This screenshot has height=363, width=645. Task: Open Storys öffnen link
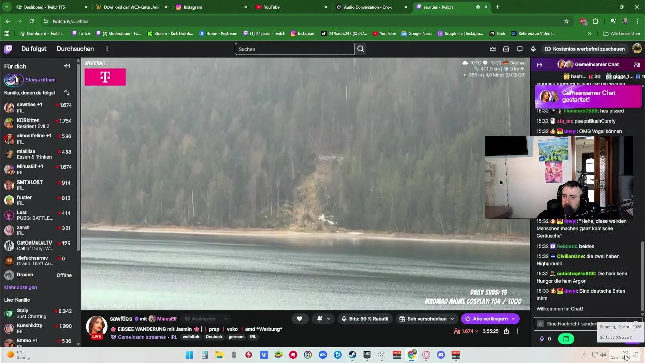(x=40, y=80)
